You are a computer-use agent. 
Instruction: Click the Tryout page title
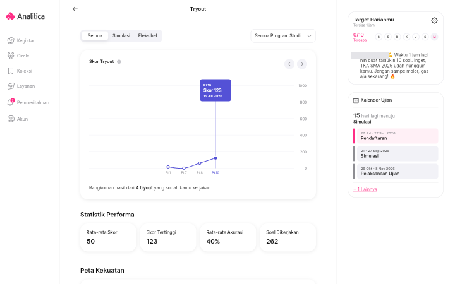198,9
